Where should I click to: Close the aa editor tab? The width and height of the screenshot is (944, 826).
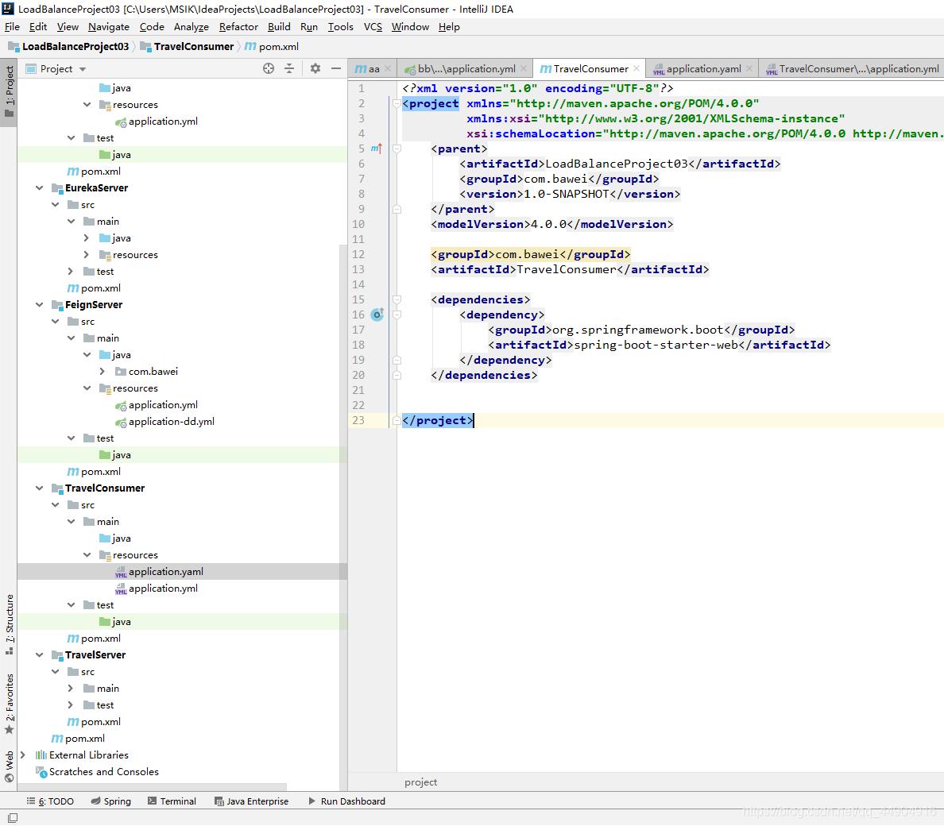tap(388, 68)
